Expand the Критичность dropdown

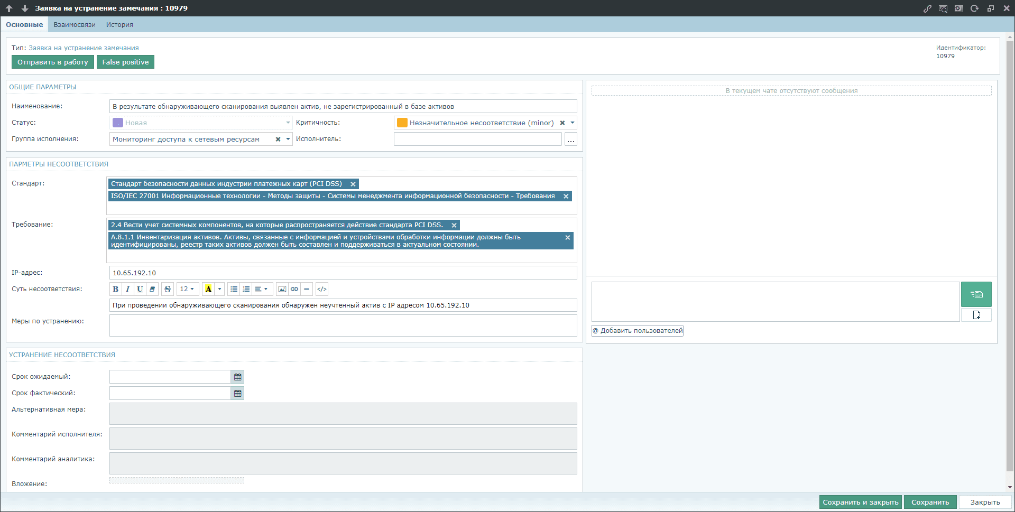coord(573,123)
